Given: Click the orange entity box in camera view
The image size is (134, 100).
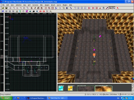Looking at the screenshot, I should click(x=94, y=55).
